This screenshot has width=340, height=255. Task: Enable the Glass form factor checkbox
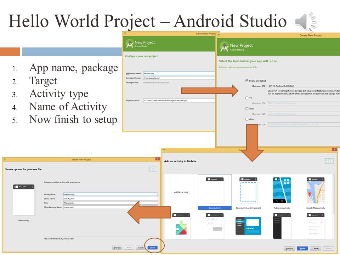click(x=247, y=119)
